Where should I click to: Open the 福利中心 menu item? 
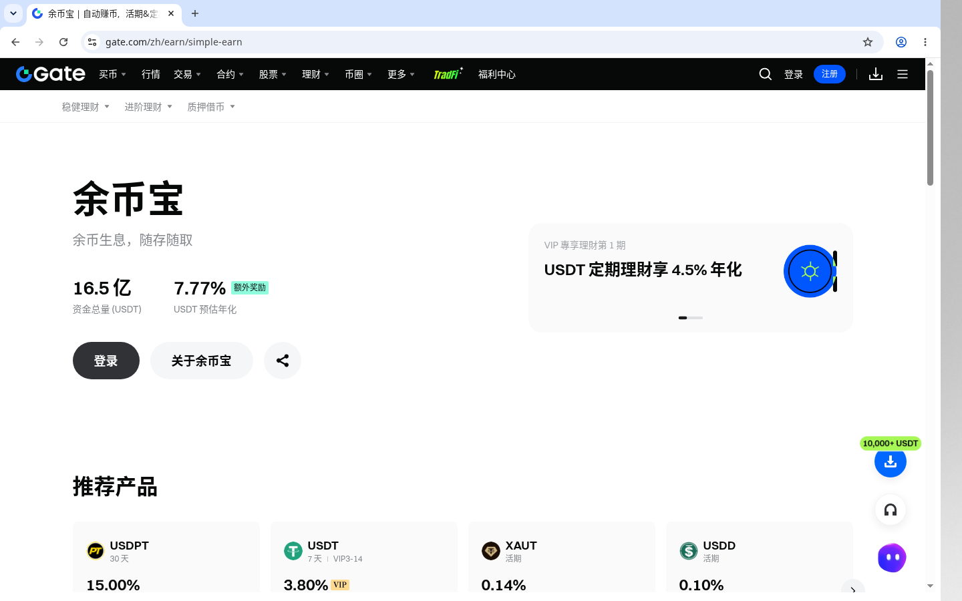(497, 74)
